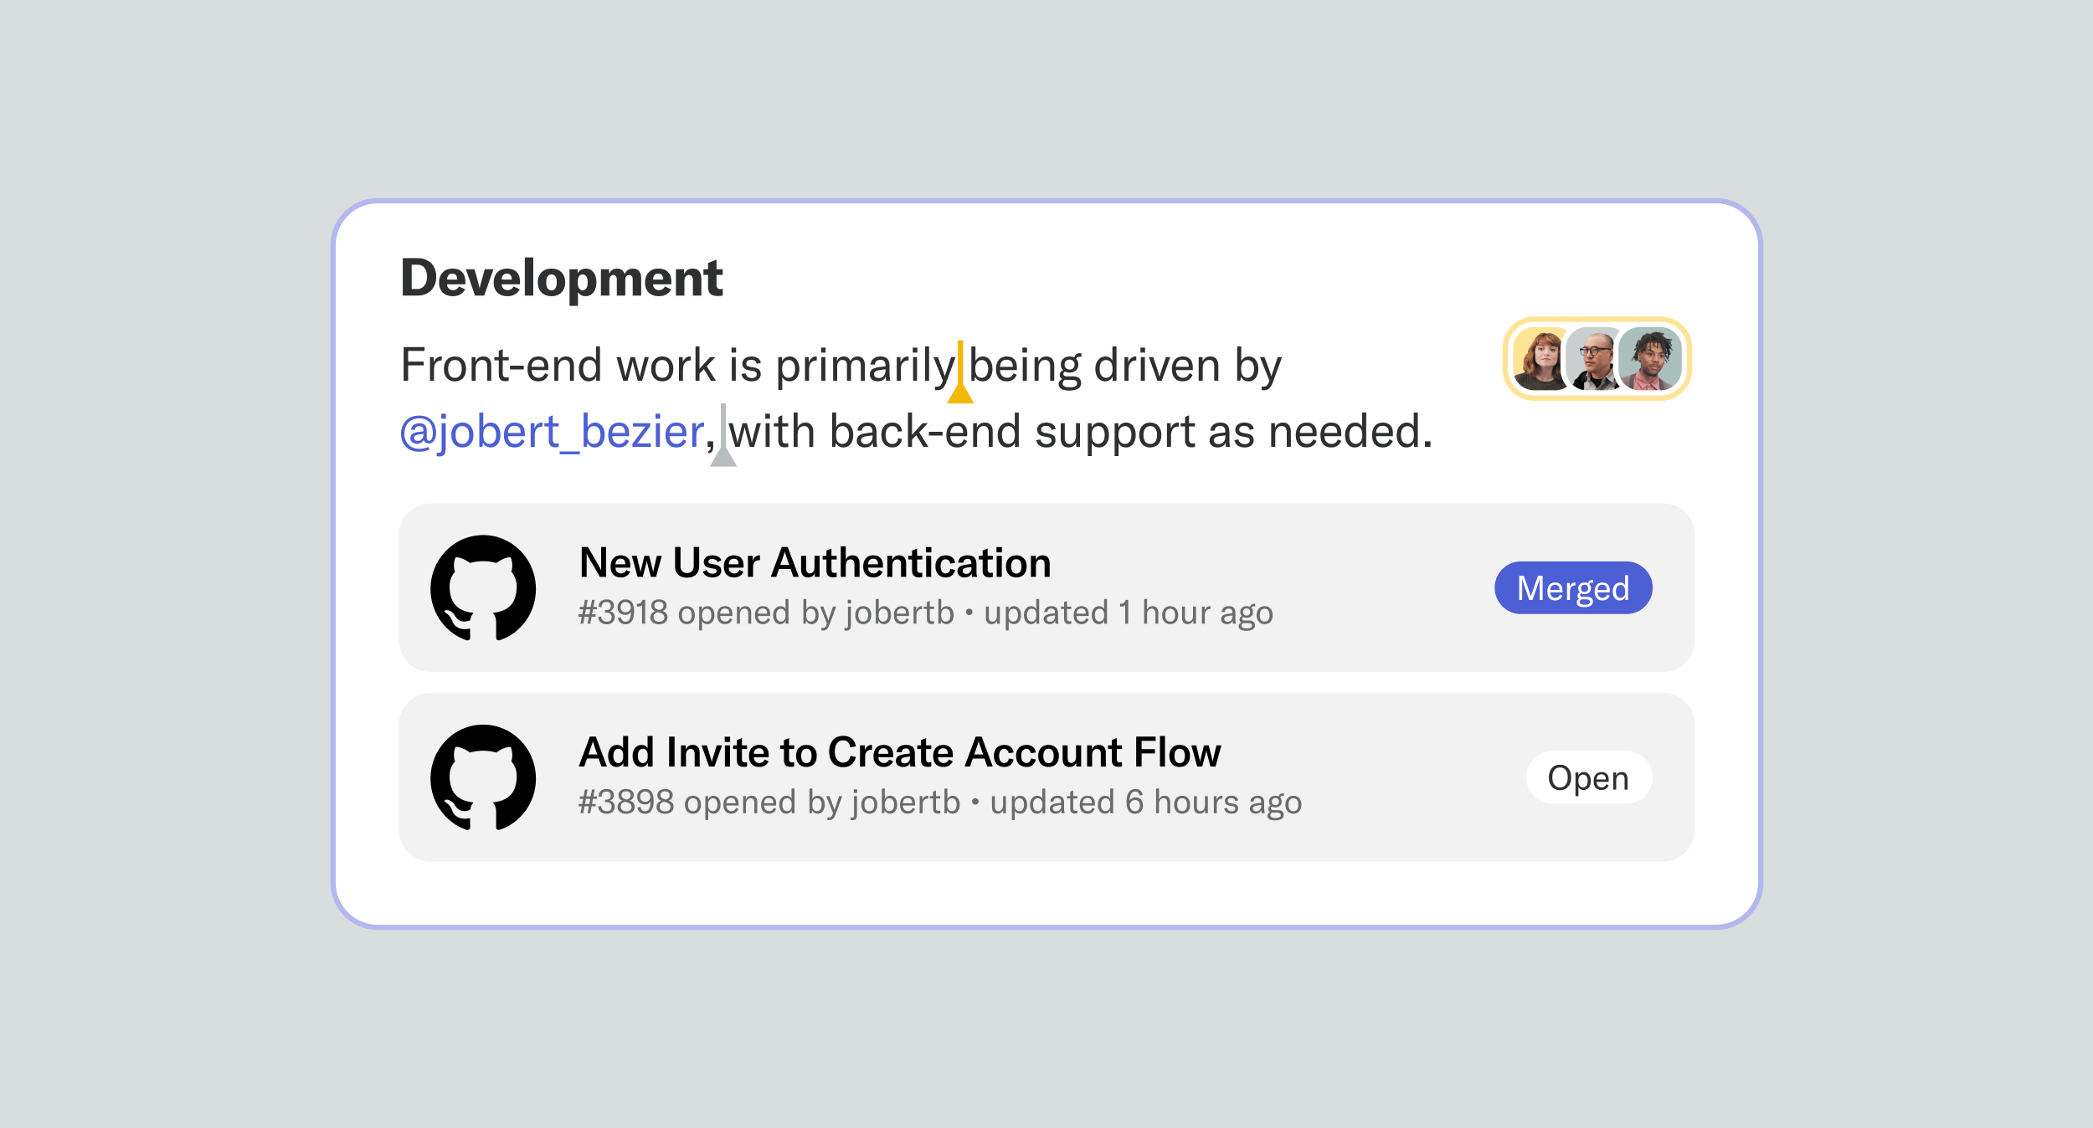Click the #3898 opened by jobertb line
2093x1128 pixels.
(x=939, y=802)
